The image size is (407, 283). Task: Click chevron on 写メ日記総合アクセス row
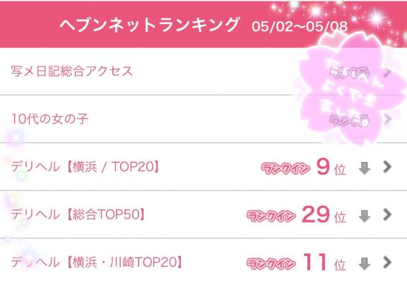387,72
